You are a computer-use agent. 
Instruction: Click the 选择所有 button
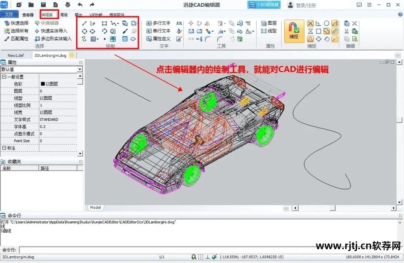click(x=16, y=31)
